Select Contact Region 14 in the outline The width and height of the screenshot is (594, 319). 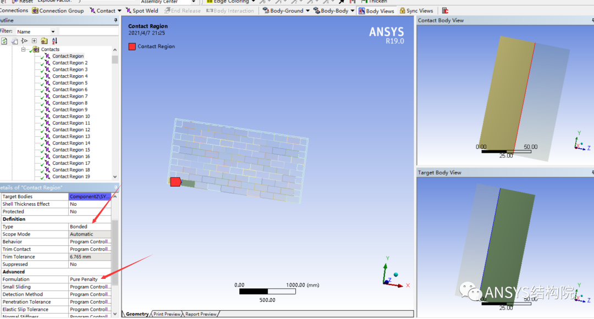click(71, 143)
